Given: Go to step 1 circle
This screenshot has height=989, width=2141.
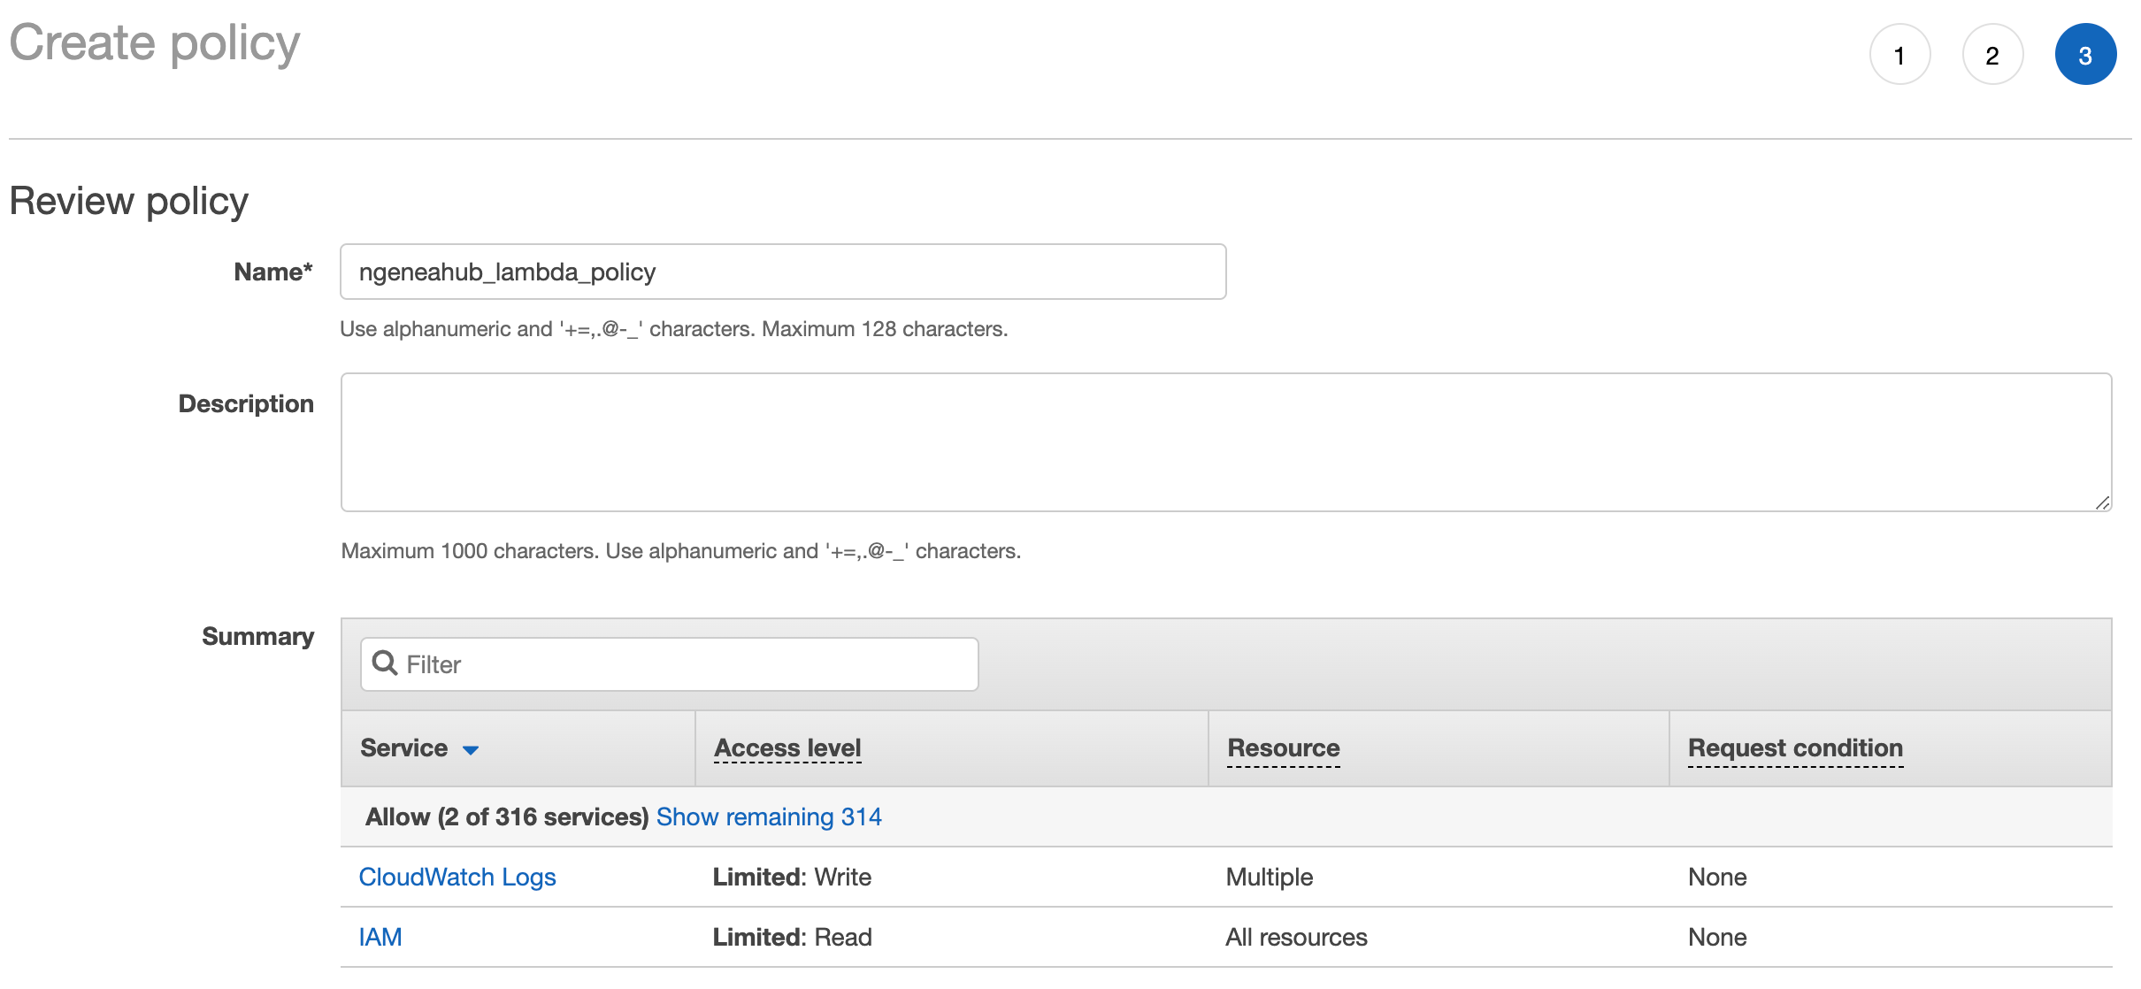Looking at the screenshot, I should point(1899,55).
